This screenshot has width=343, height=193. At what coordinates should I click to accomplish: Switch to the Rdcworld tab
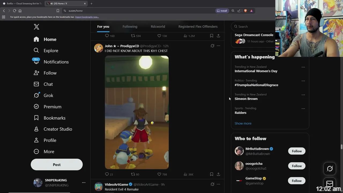158,27
